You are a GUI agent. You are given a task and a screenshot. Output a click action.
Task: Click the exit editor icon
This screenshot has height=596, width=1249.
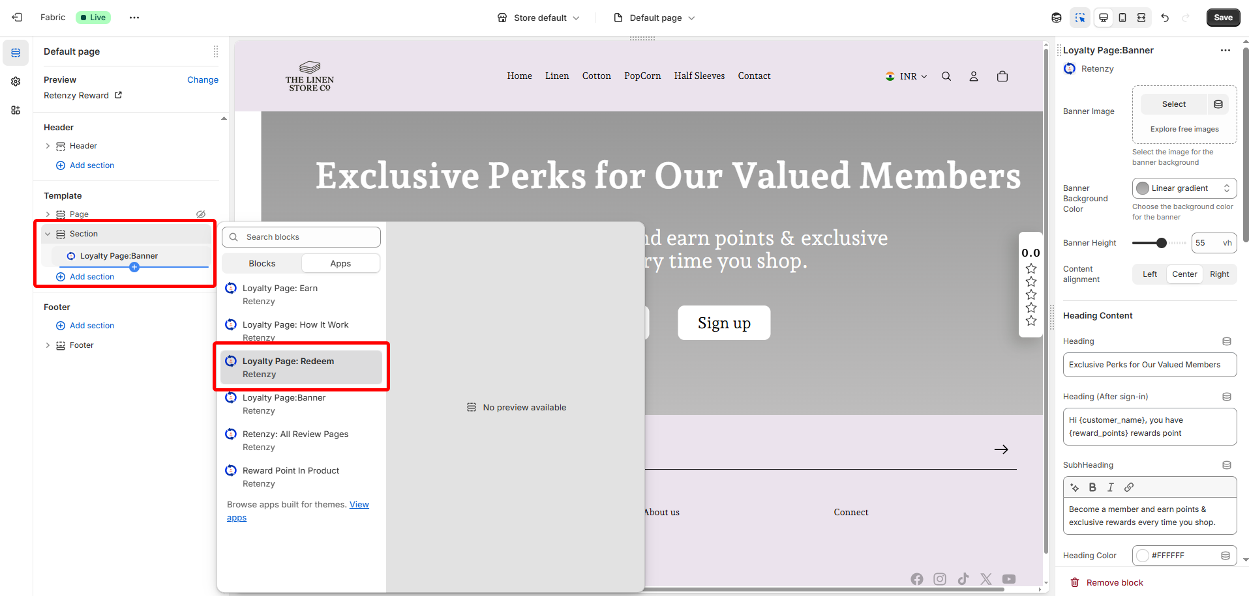(x=18, y=18)
